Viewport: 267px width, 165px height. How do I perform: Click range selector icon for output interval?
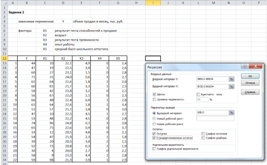click(x=231, y=112)
